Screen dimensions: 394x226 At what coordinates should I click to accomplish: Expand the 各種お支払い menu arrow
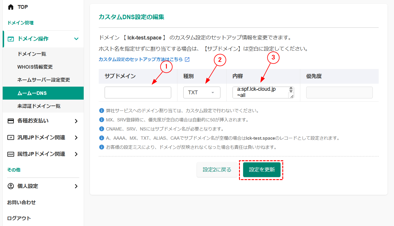tap(76, 121)
